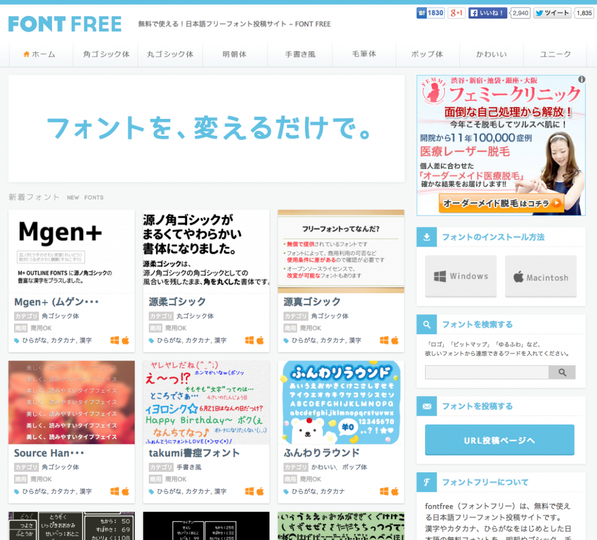The image size is (597, 540).
Task: Click the URL投稿ページへ button
Action: pos(500,440)
